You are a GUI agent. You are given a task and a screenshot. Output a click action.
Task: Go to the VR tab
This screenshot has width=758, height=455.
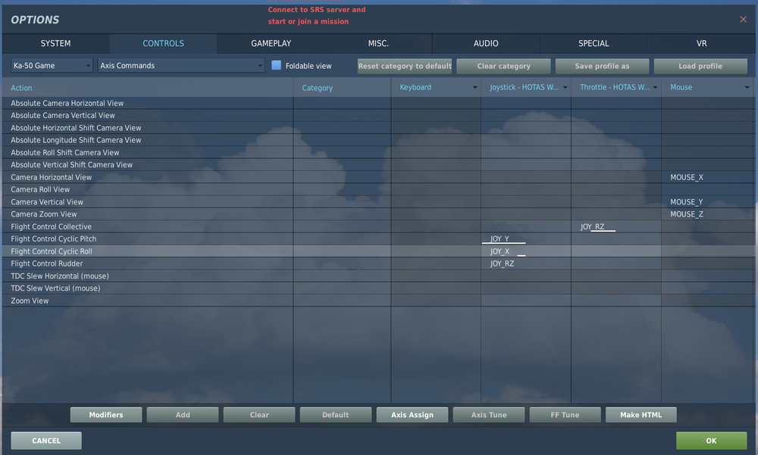(x=701, y=43)
